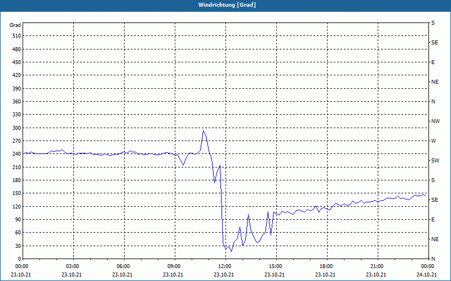451x281 pixels.
Task: Click the 18:00 time label
Action: pos(327,266)
